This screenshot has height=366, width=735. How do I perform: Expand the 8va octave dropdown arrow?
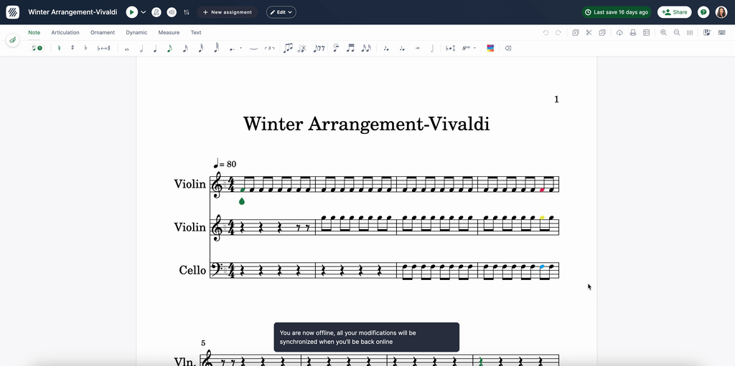[x=475, y=48]
